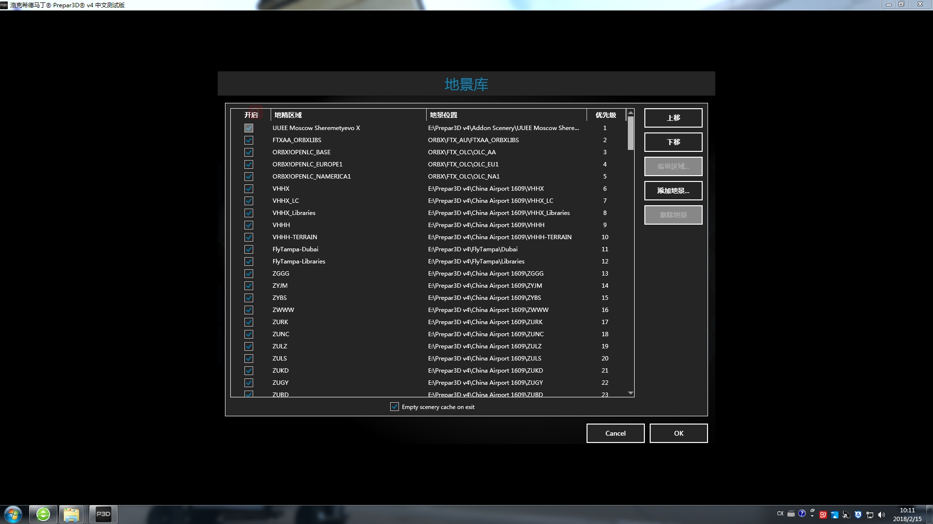Select the ZUNC scenery row name
The image size is (933, 524).
pyautogui.click(x=281, y=334)
